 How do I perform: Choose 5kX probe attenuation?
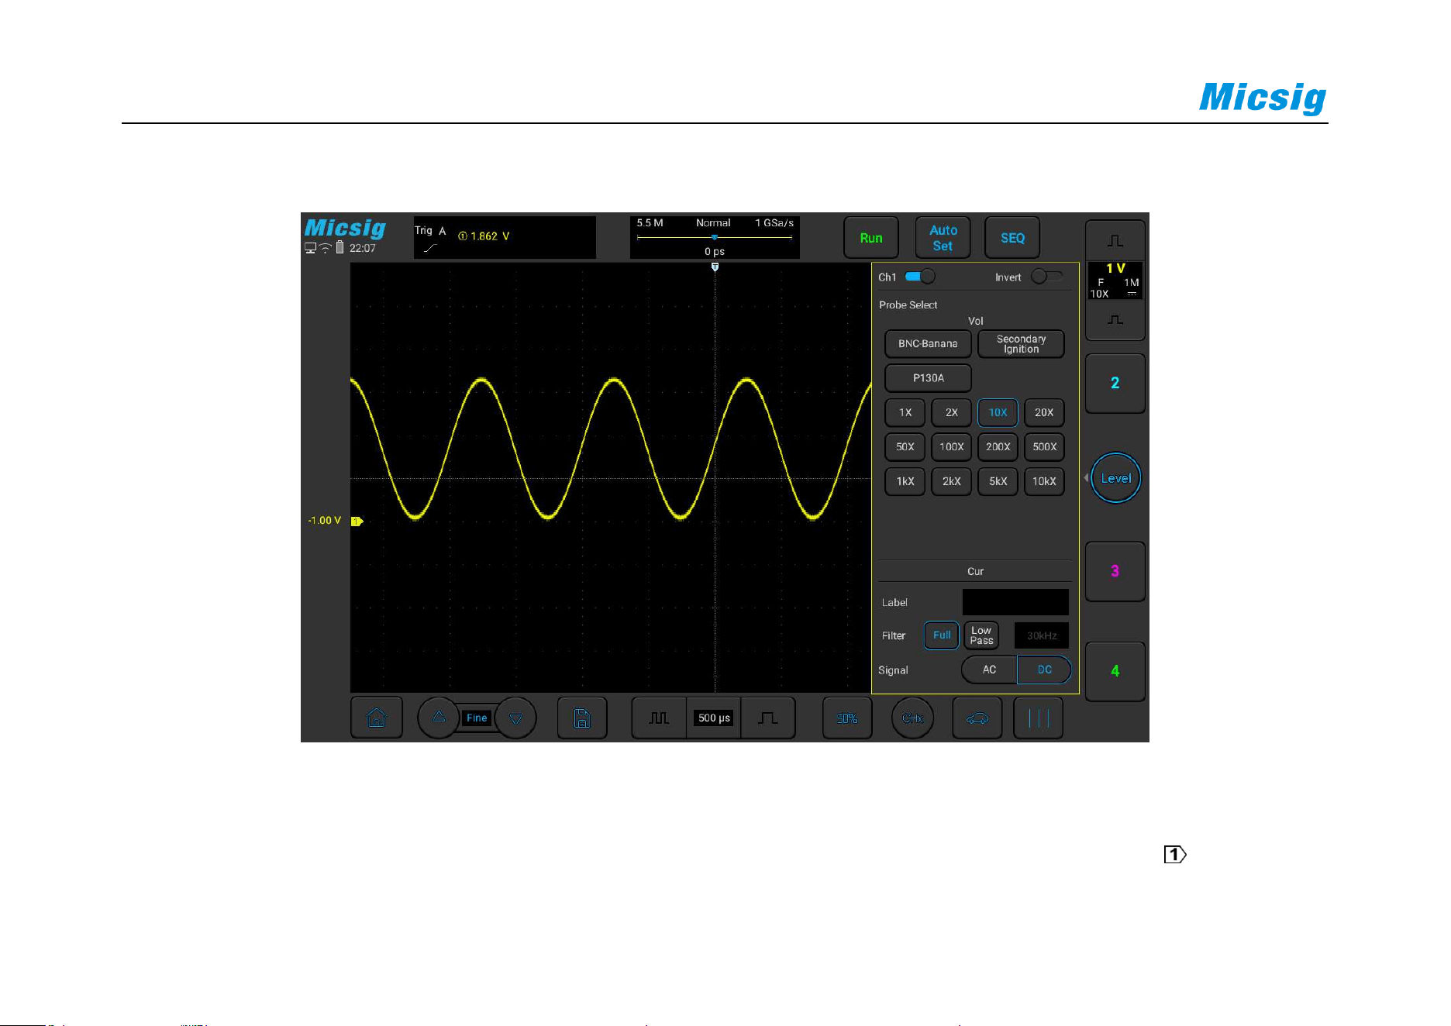click(998, 481)
